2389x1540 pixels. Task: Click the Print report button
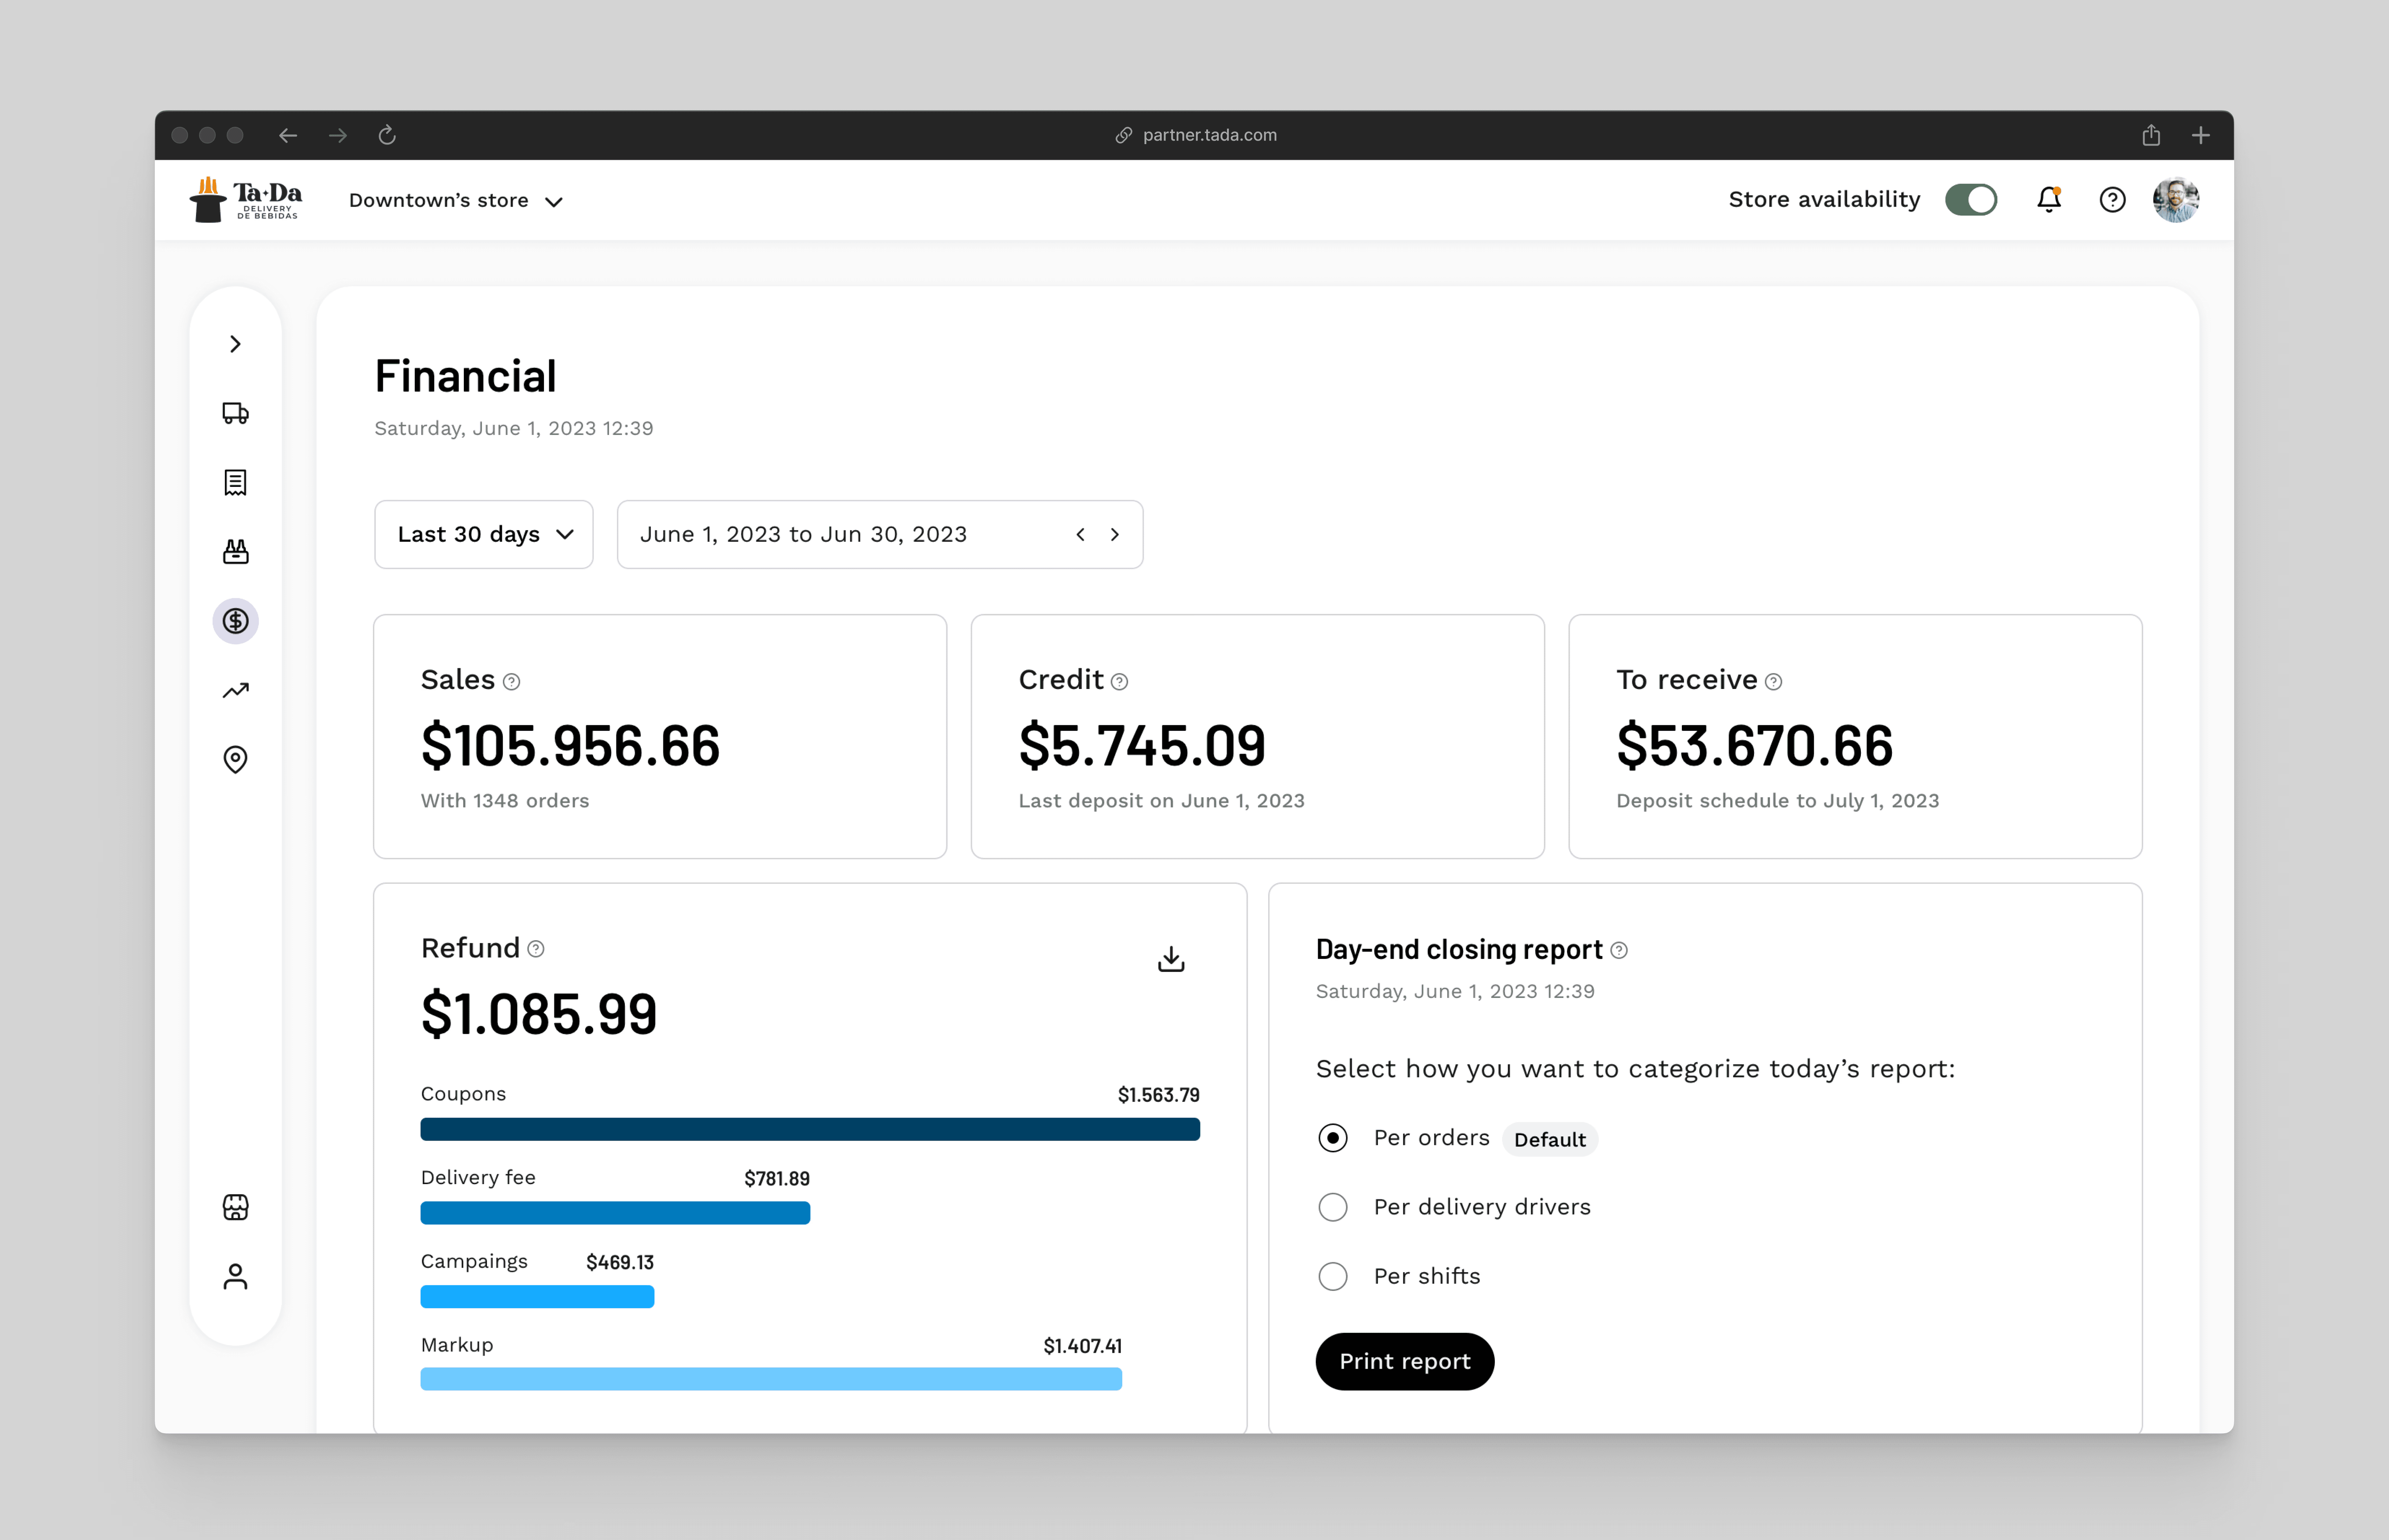pos(1404,1361)
